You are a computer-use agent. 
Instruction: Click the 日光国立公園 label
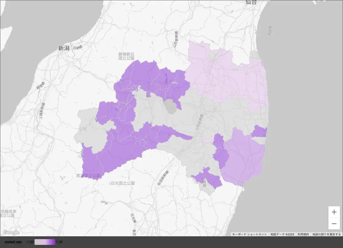(123, 183)
